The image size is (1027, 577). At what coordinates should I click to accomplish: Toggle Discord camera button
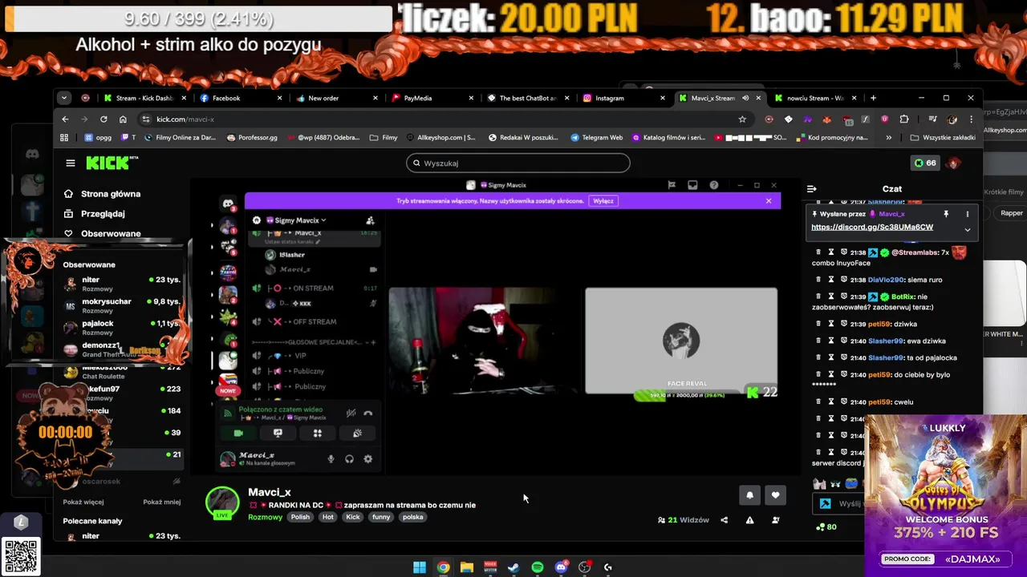(x=238, y=433)
